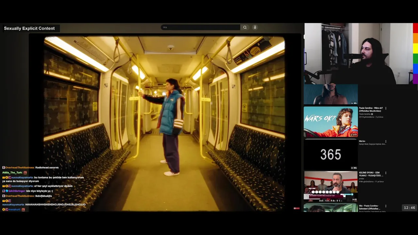
Task: Click the '4 Mn görüntüleme' view count text
Action: [367, 181]
